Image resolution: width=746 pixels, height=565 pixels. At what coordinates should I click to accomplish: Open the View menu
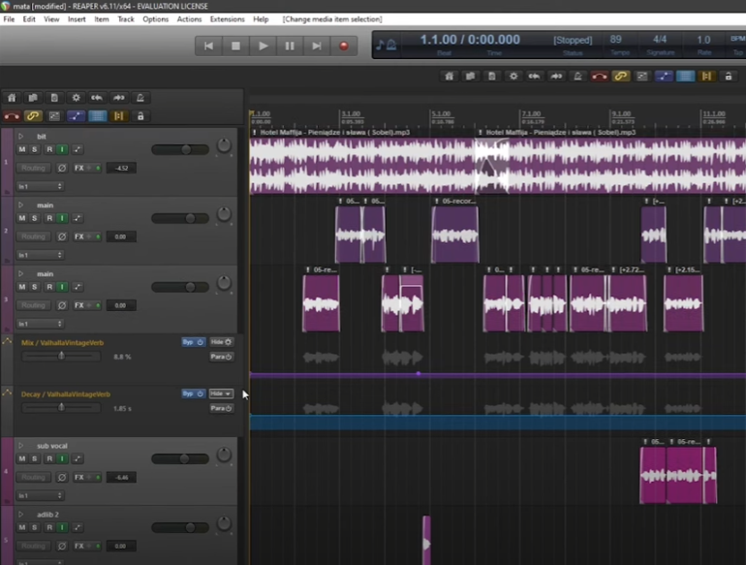(51, 19)
